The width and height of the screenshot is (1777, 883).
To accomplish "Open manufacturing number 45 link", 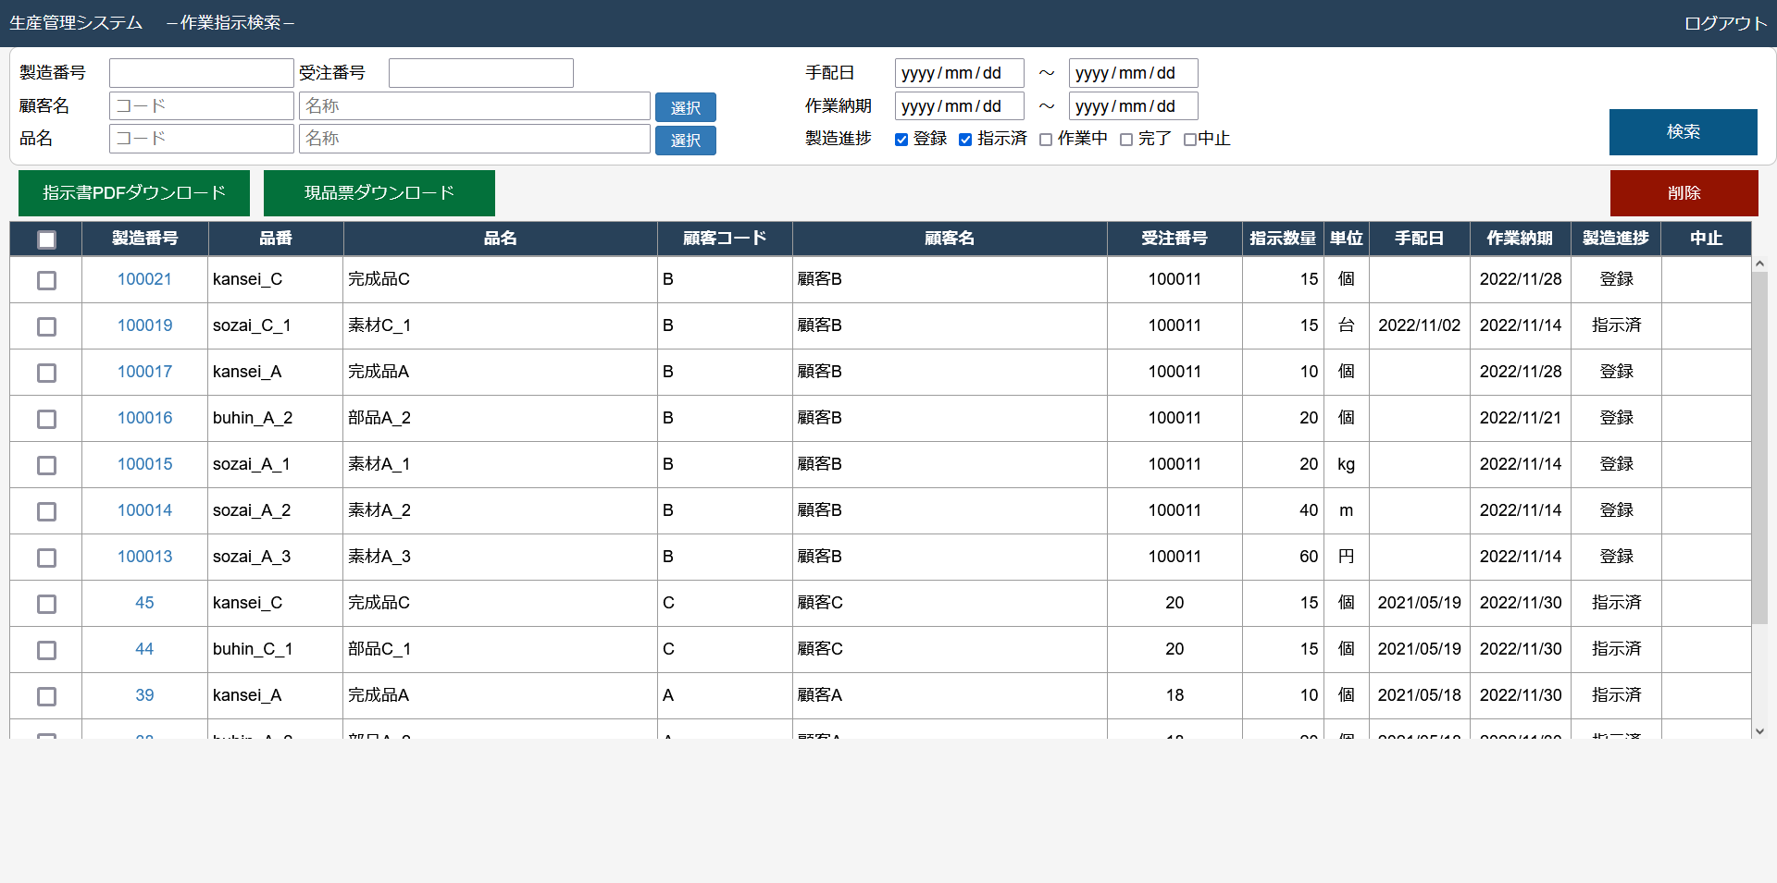I will (144, 603).
